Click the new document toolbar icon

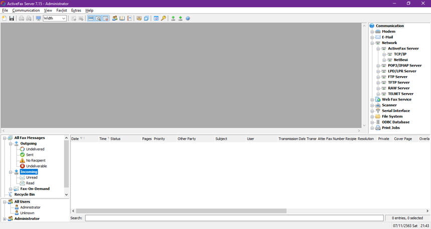pos(5,18)
